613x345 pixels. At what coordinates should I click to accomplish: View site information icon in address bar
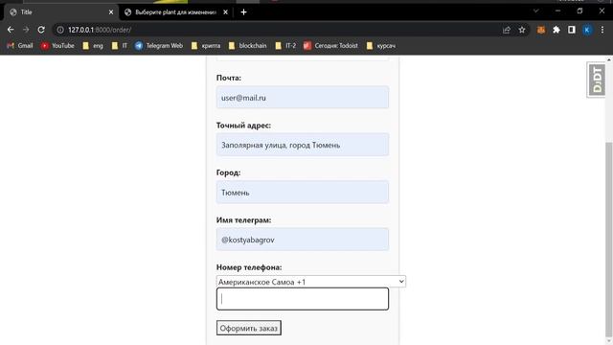click(x=60, y=30)
